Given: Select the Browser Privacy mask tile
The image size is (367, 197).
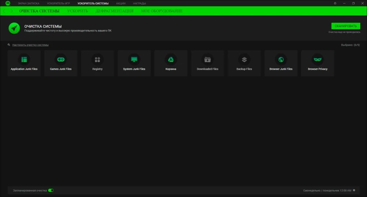Looking at the screenshot, I should (317, 63).
